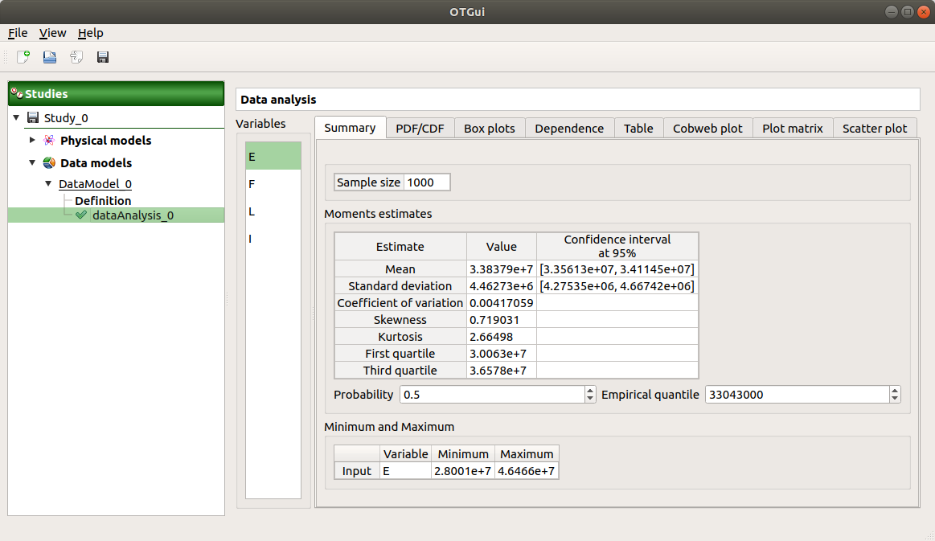Click the atom icon beside Physical models
Image resolution: width=935 pixels, height=541 pixels.
coord(48,140)
